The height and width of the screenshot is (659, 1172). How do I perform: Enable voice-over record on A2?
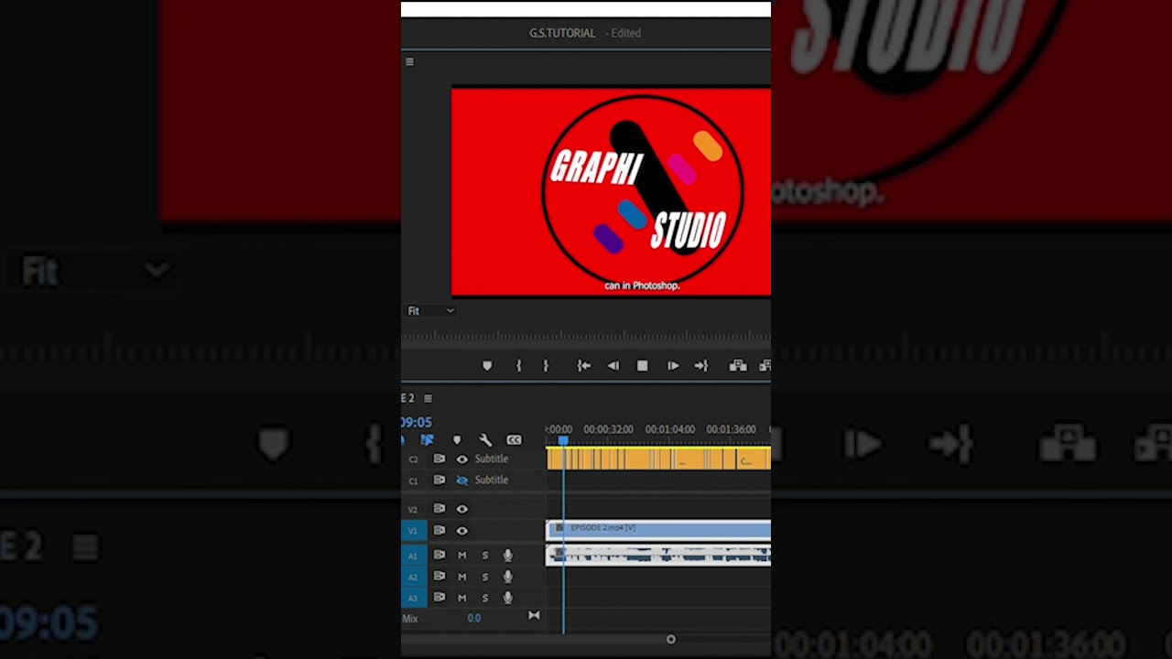pos(507,577)
